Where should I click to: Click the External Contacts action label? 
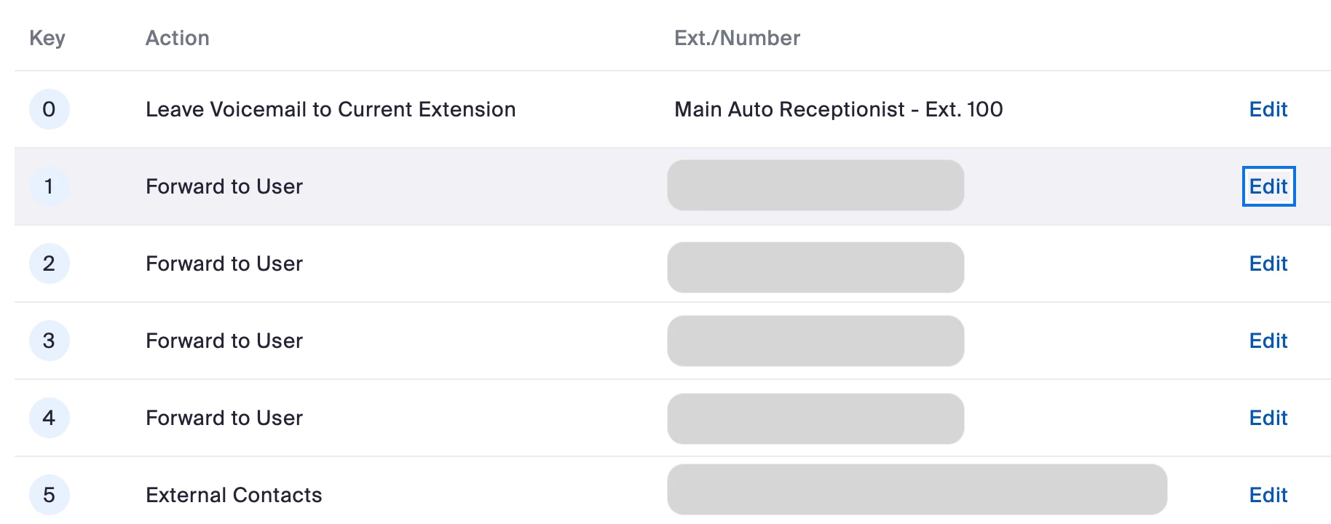pos(234,495)
